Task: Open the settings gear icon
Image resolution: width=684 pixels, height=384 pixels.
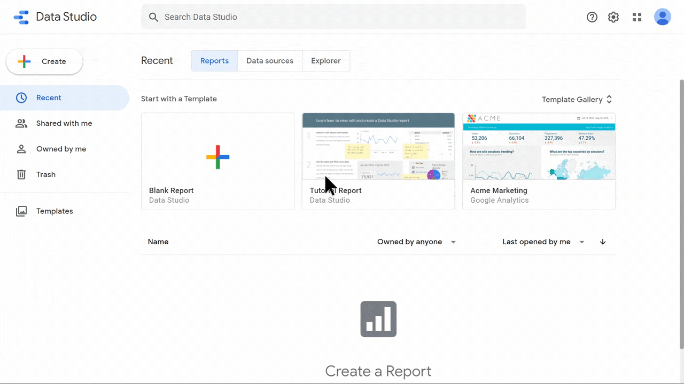Action: coord(613,17)
